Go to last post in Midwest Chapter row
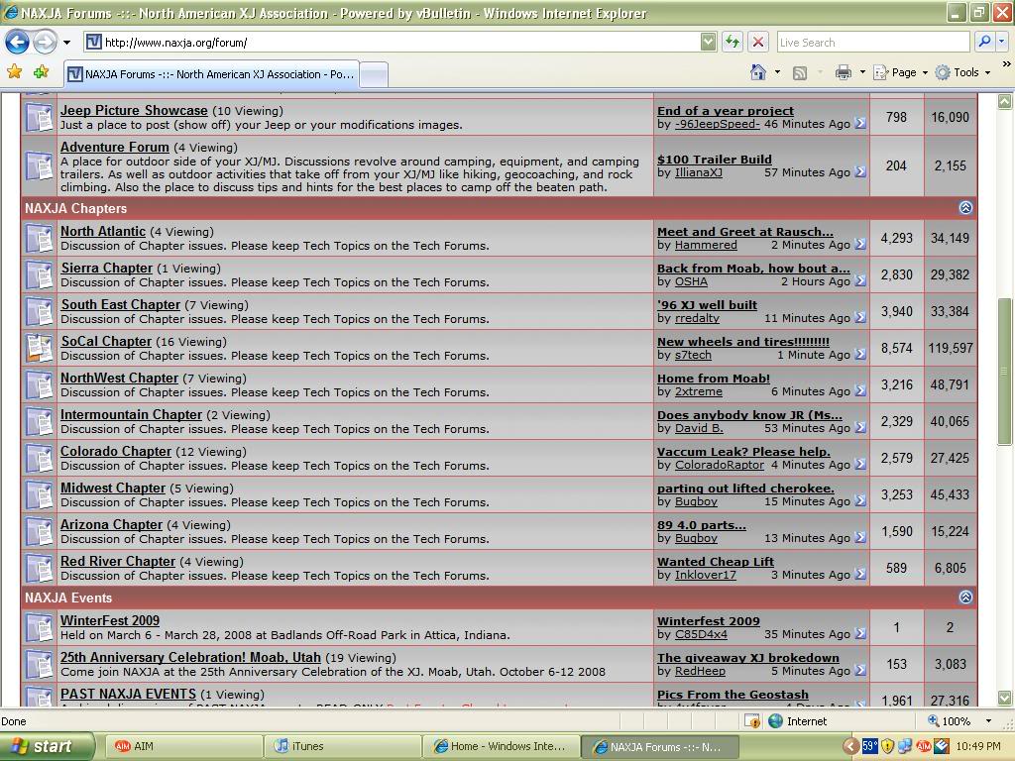The image size is (1015, 761). point(859,500)
